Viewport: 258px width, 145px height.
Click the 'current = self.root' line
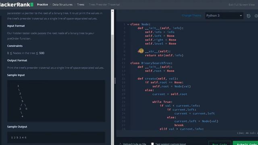click(x=170, y=94)
